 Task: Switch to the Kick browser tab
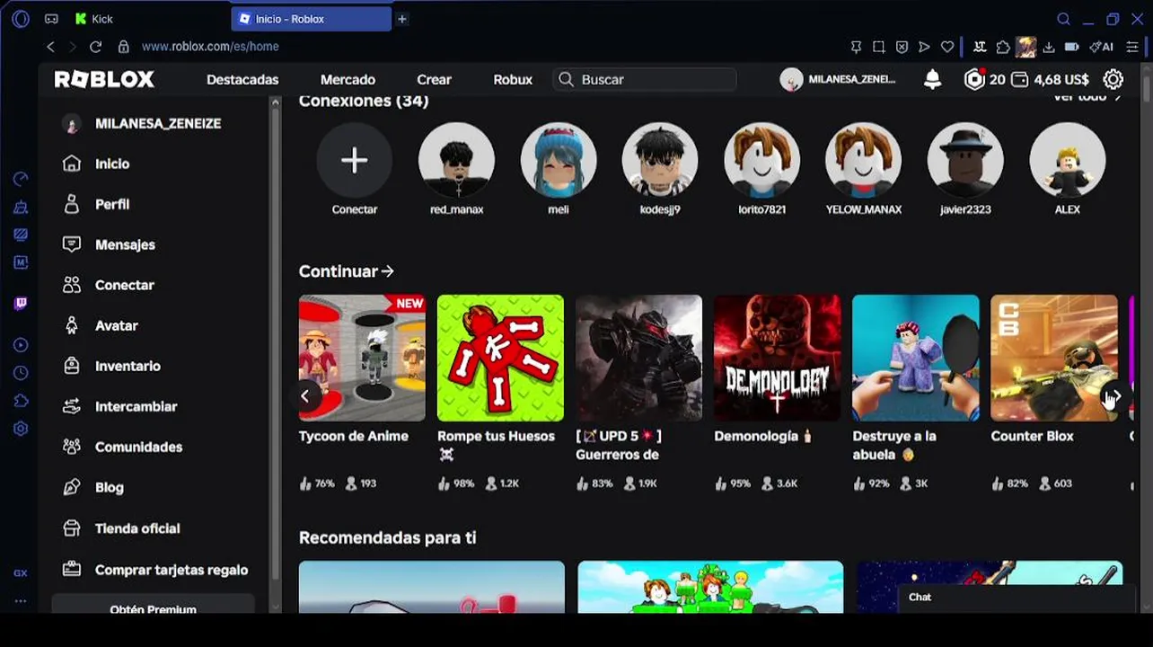tap(94, 19)
